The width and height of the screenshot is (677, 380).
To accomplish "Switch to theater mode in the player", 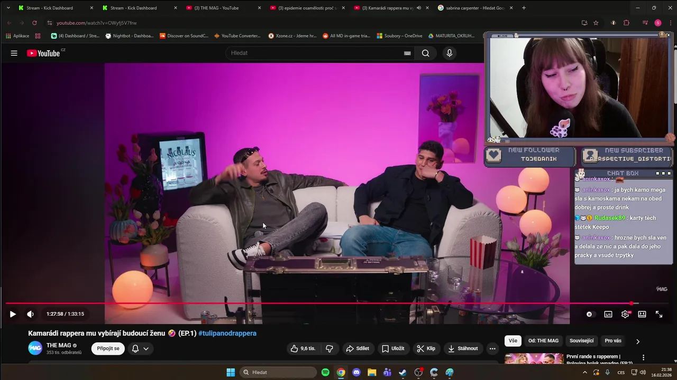I will coord(642,314).
